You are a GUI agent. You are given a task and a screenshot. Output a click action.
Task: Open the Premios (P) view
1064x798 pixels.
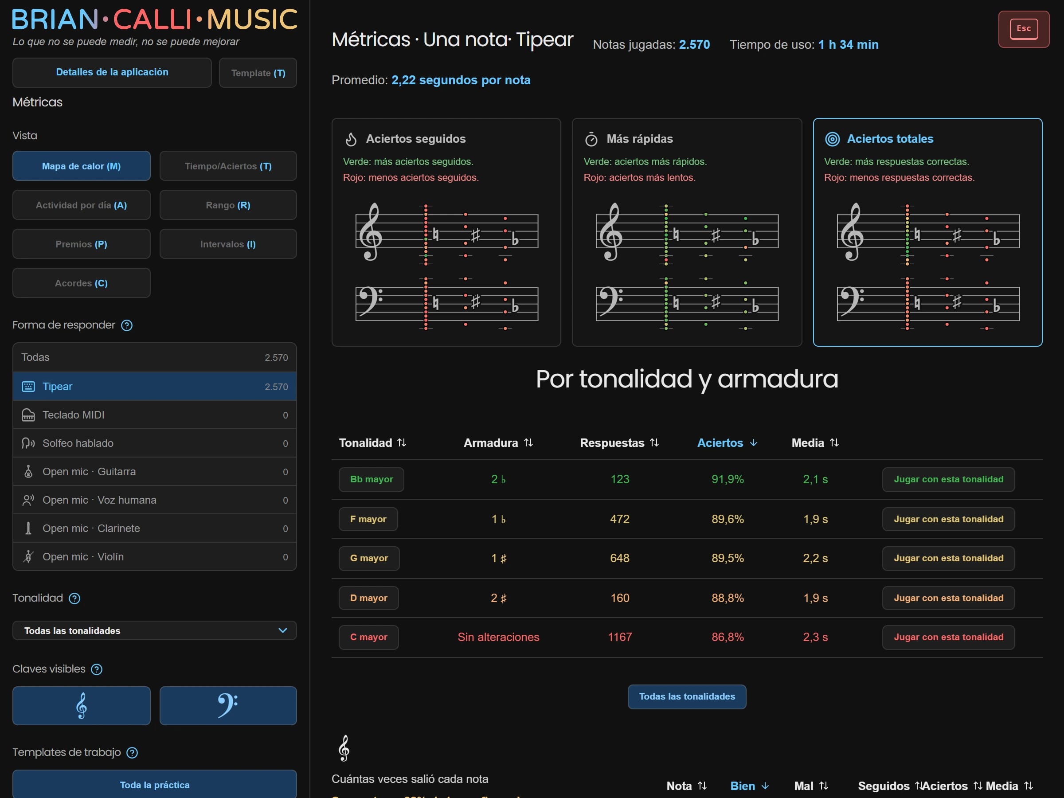[81, 244]
